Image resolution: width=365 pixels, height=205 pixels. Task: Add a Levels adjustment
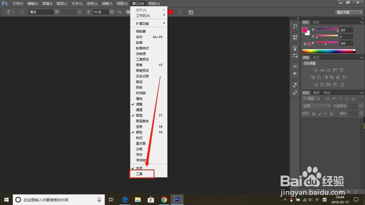tap(322, 70)
